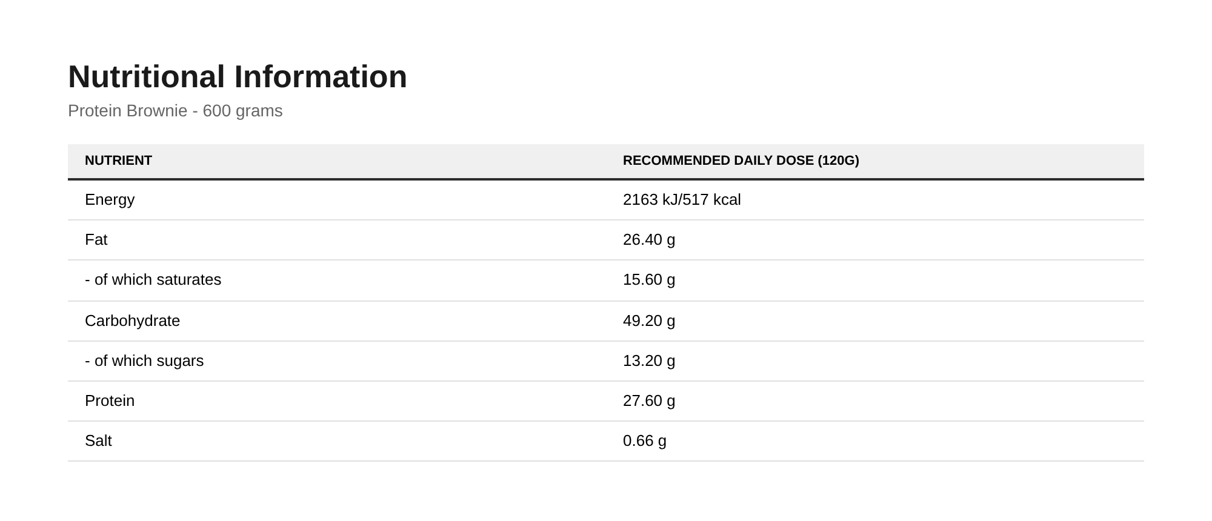Select the Protein row label
This screenshot has height=521, width=1212.
click(110, 401)
